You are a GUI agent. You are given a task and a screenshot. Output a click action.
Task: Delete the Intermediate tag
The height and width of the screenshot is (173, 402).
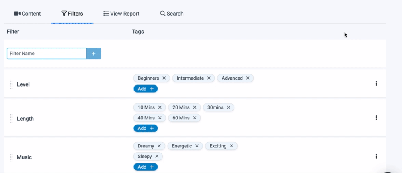(209, 78)
